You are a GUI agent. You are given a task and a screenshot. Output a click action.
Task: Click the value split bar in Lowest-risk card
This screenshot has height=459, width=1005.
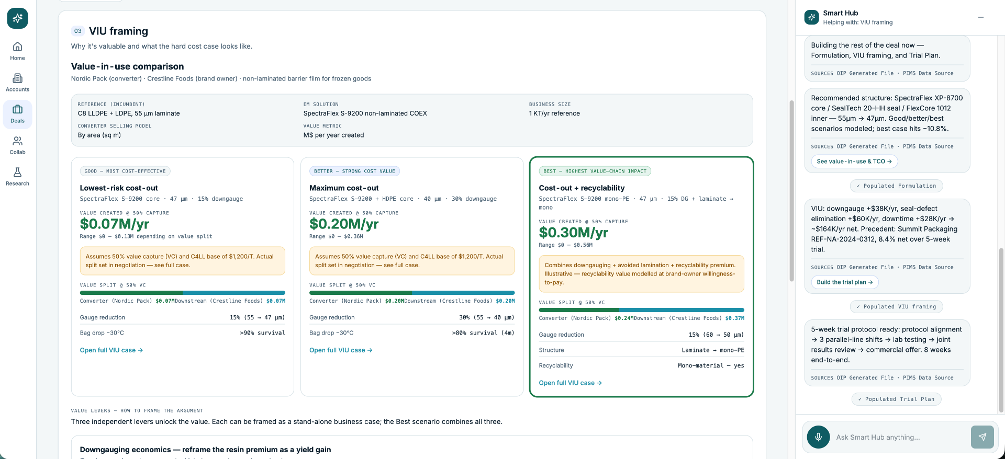coord(183,293)
